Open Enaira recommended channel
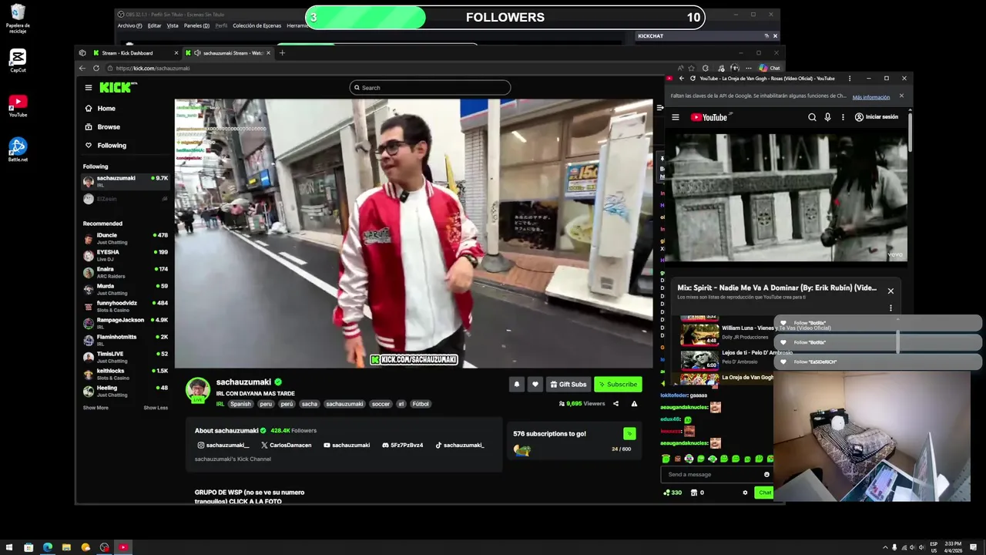The width and height of the screenshot is (986, 555). 126,271
